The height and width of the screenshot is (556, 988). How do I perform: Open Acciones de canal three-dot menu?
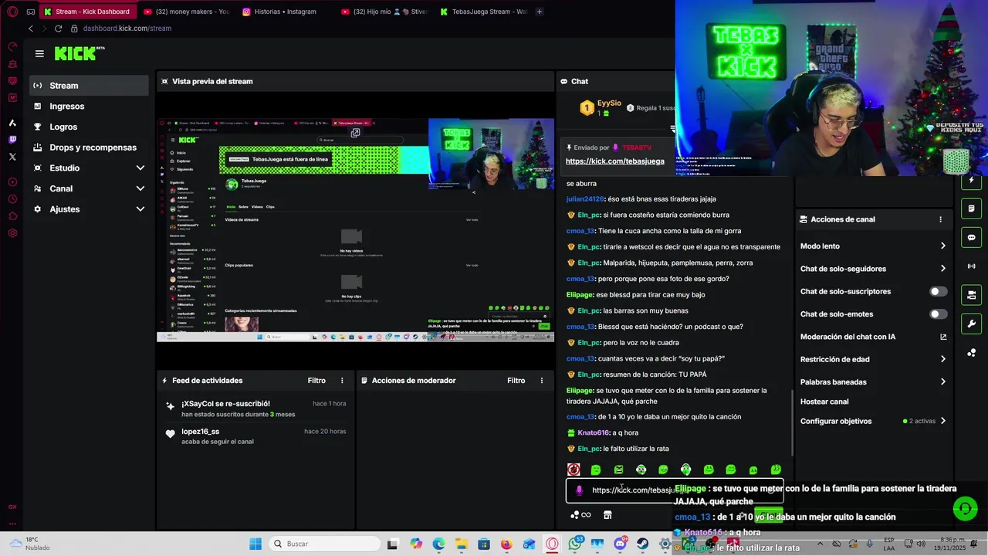940,219
